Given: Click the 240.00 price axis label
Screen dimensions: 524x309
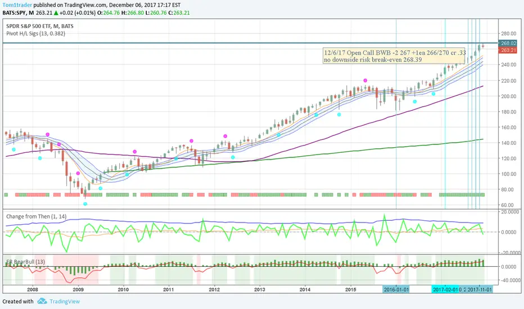Looking at the screenshot, I should [508, 65].
